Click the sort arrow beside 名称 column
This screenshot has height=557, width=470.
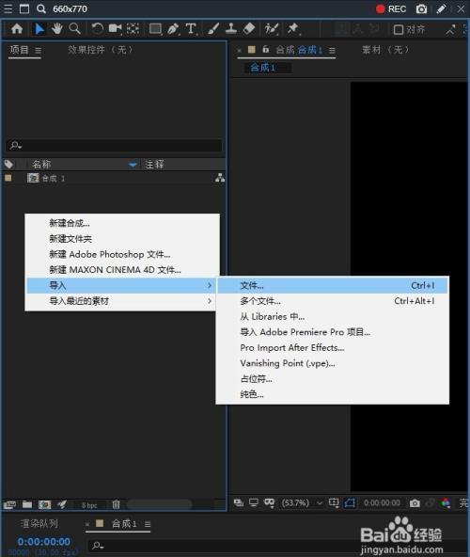(x=133, y=165)
